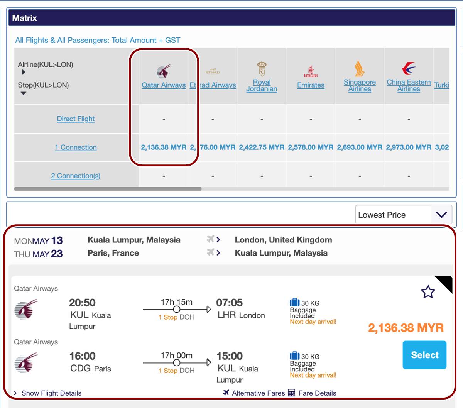Click the baggage icon on the KUL–LHR flight
This screenshot has height=408, width=463.
click(295, 302)
